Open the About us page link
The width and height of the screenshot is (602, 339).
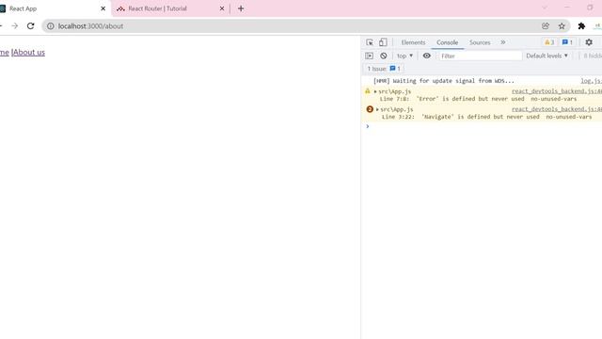tap(29, 53)
